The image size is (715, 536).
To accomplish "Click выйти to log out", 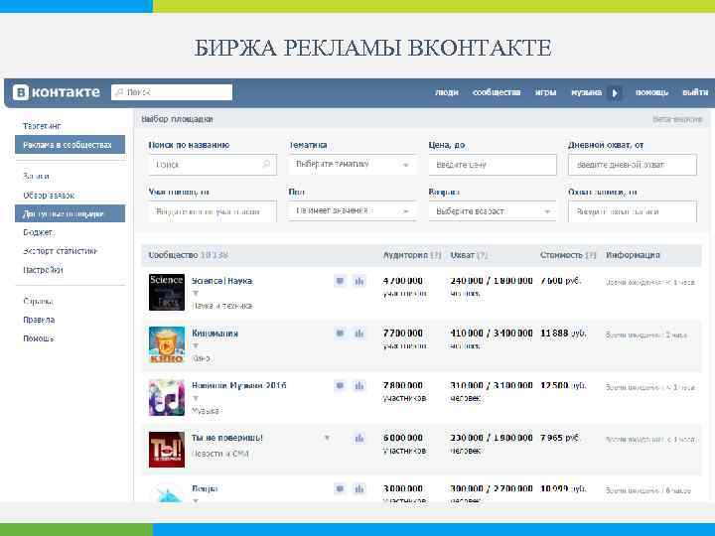I will pyautogui.click(x=695, y=92).
